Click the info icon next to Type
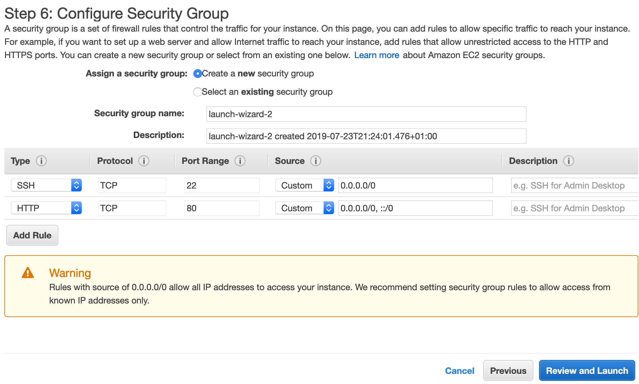639x384 pixels. [x=41, y=161]
